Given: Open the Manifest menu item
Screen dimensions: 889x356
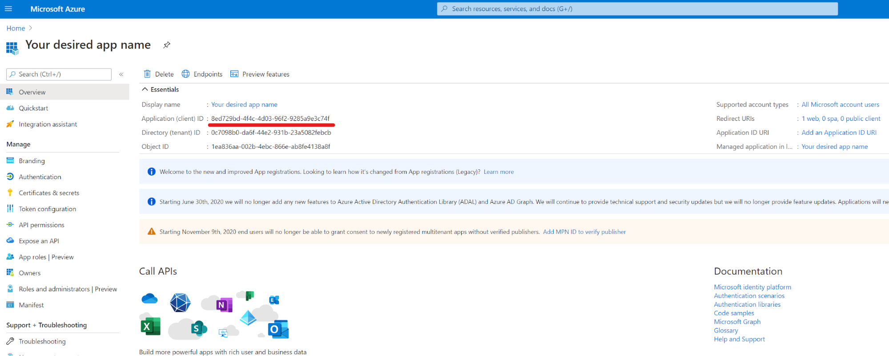Looking at the screenshot, I should [x=31, y=305].
